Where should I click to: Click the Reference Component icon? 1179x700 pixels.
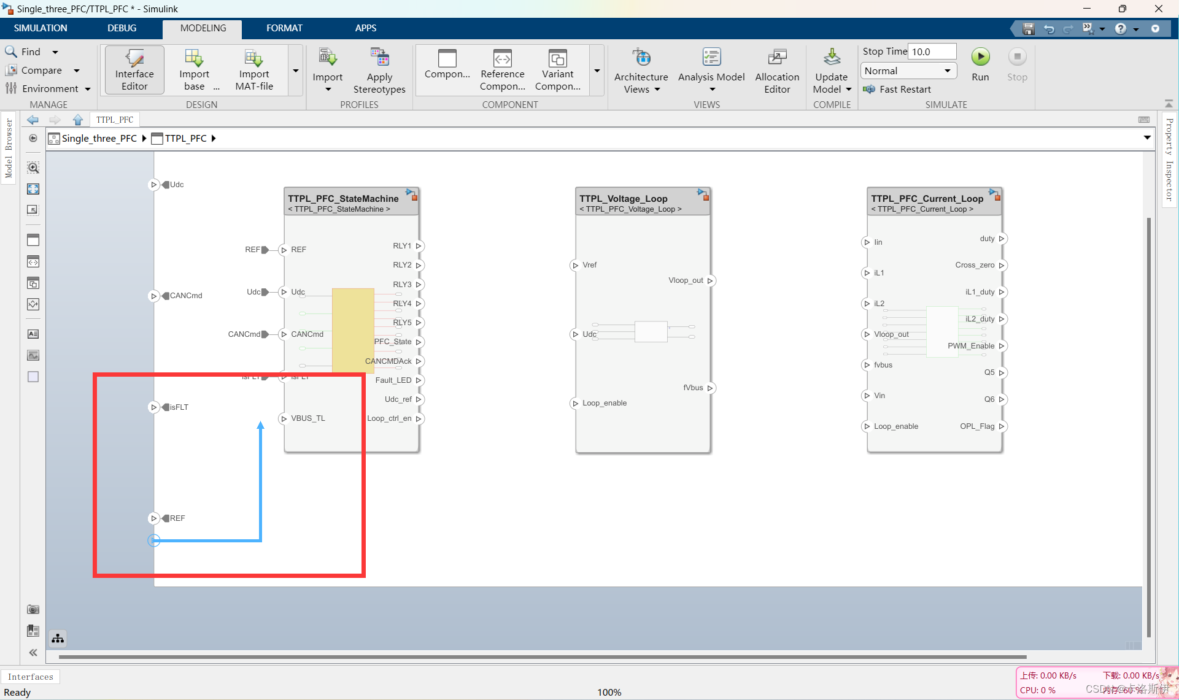click(502, 60)
